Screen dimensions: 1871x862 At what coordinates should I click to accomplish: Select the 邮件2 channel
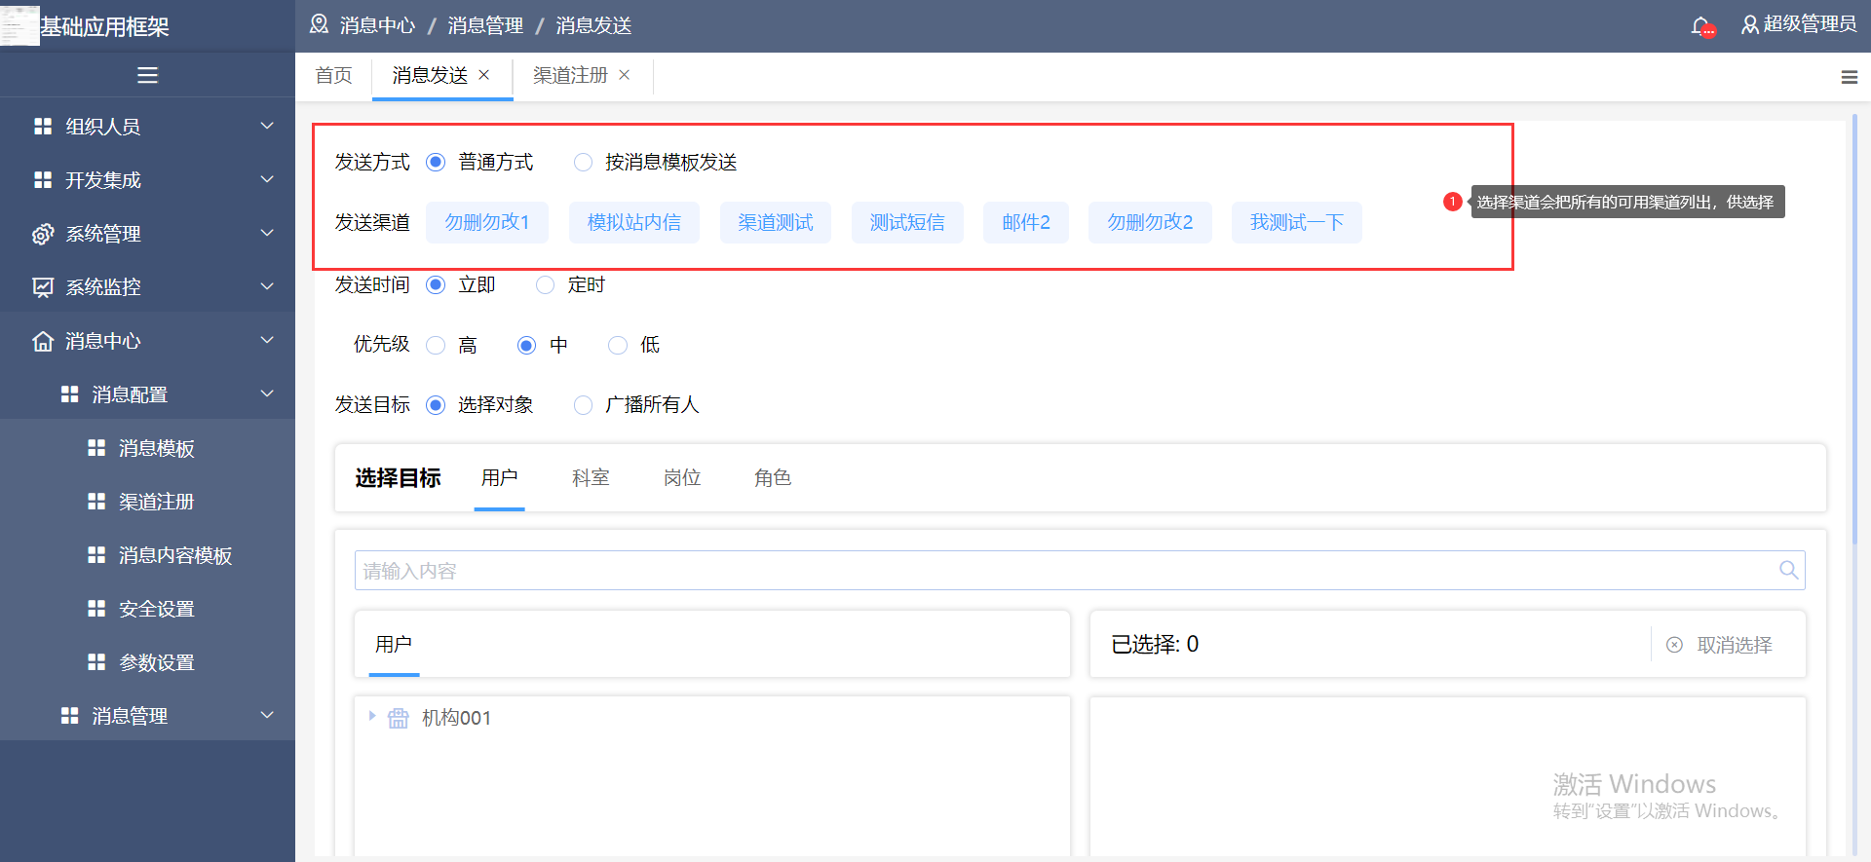click(x=1026, y=222)
